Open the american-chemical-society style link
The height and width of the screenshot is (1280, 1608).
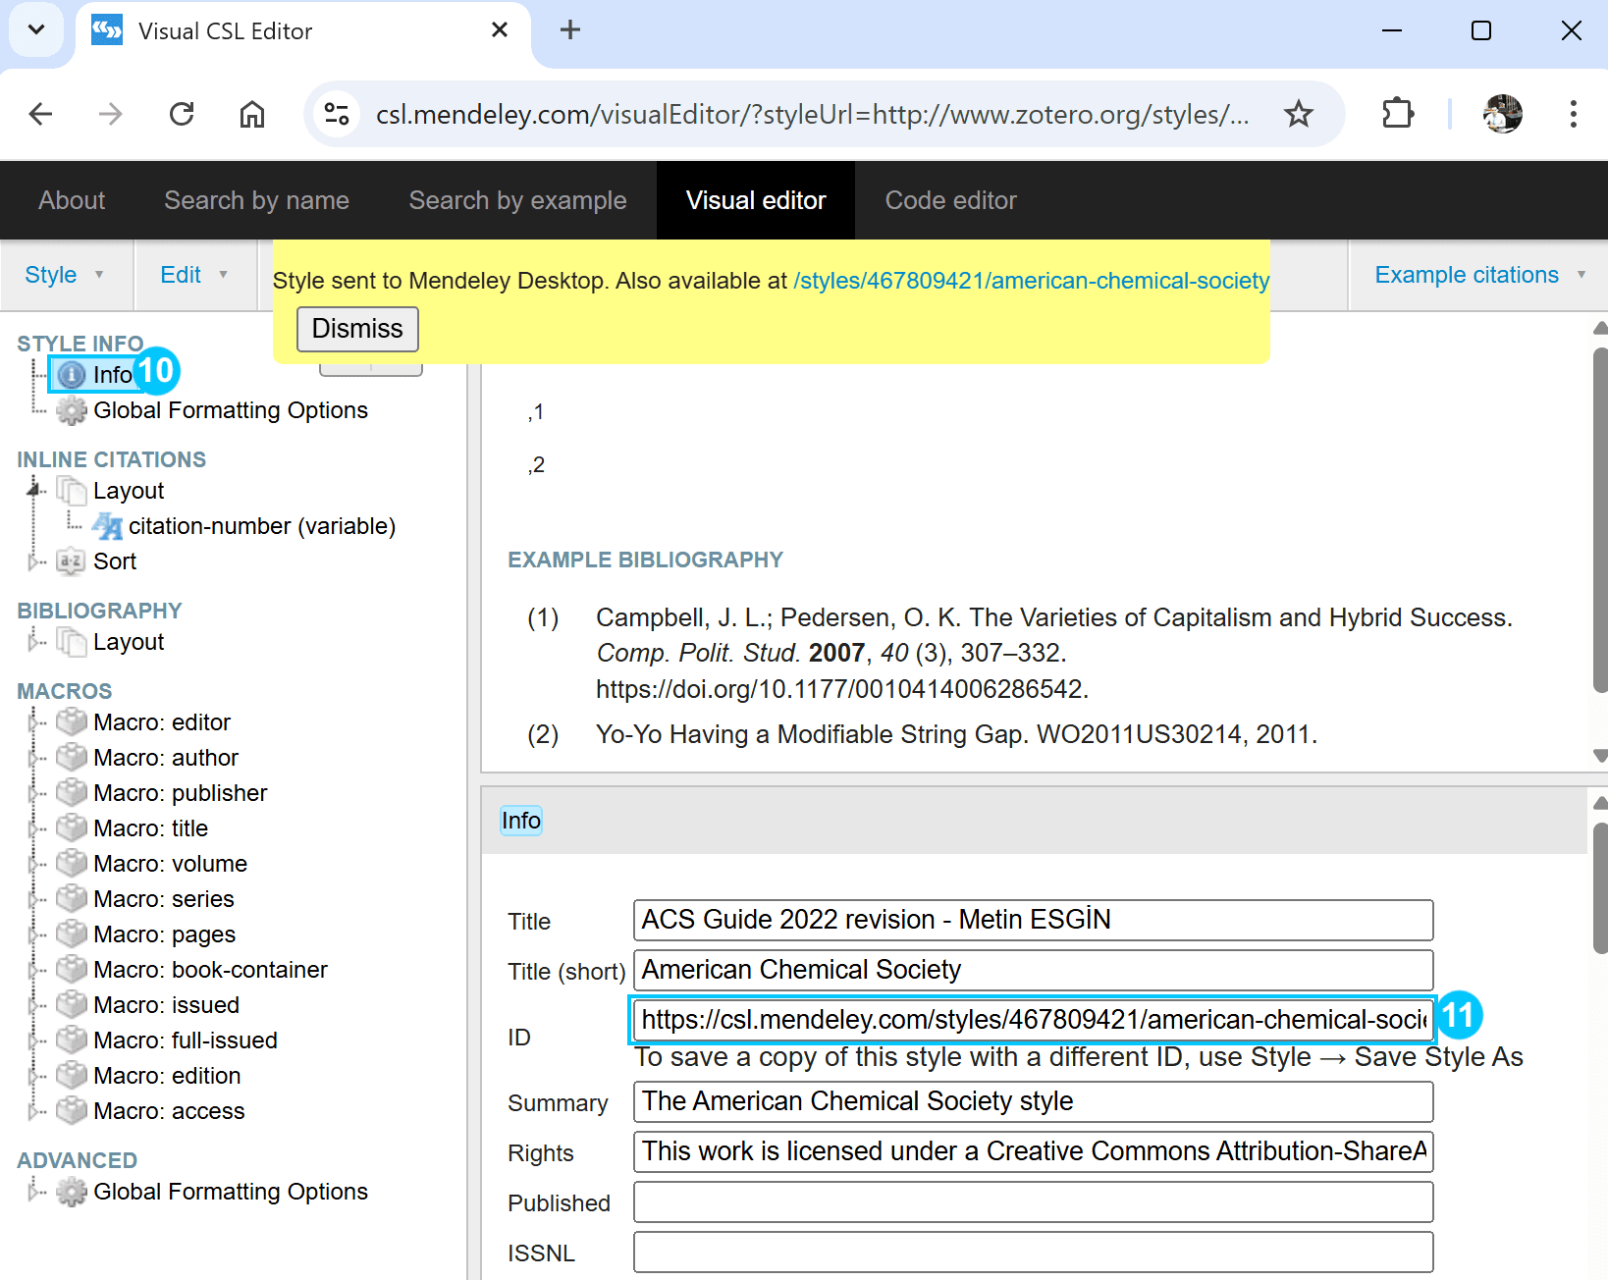(1032, 281)
